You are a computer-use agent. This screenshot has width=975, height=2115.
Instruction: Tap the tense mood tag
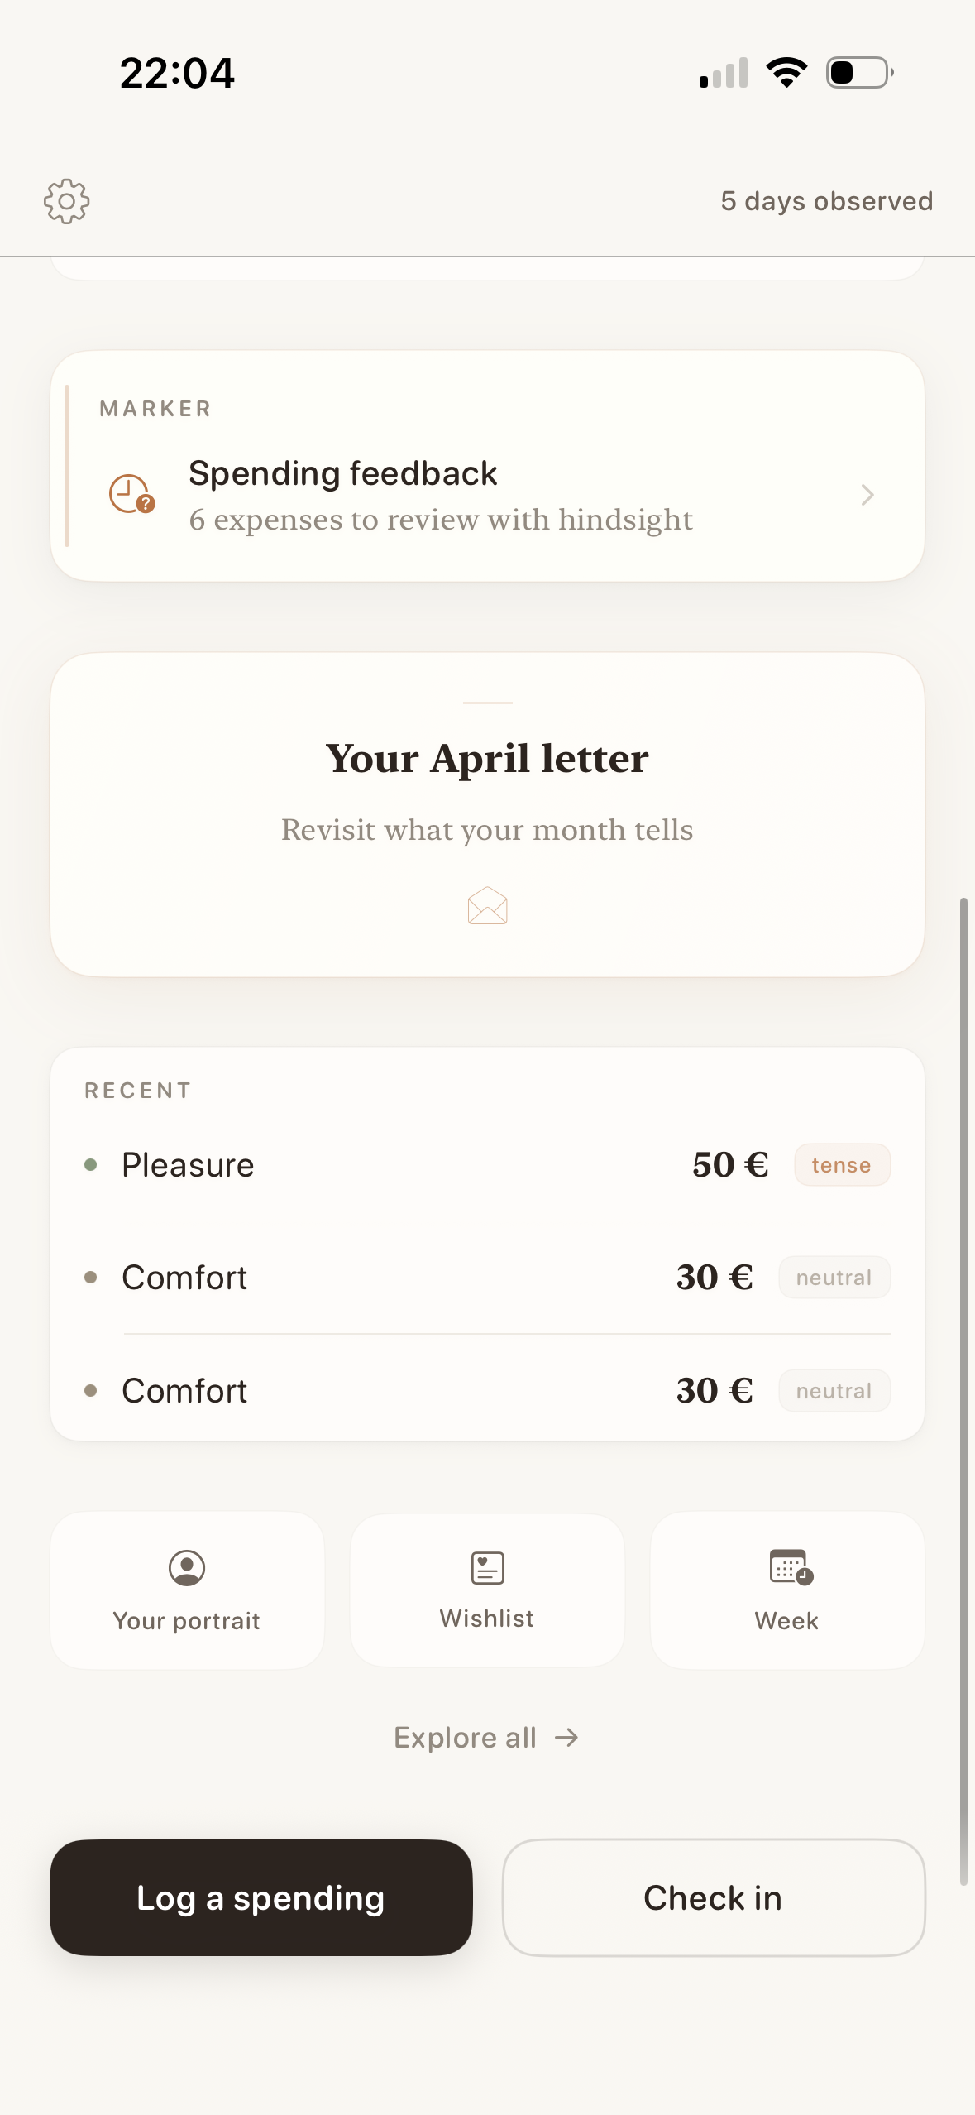[x=841, y=1165]
